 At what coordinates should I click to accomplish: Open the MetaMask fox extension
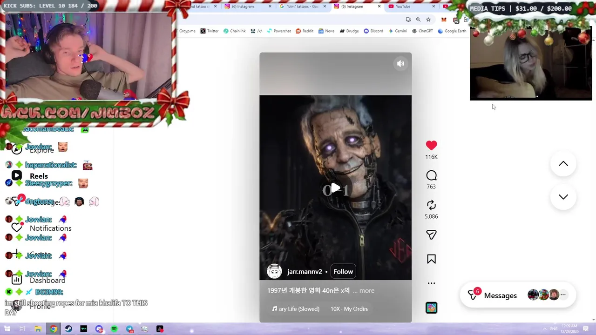[x=444, y=20]
